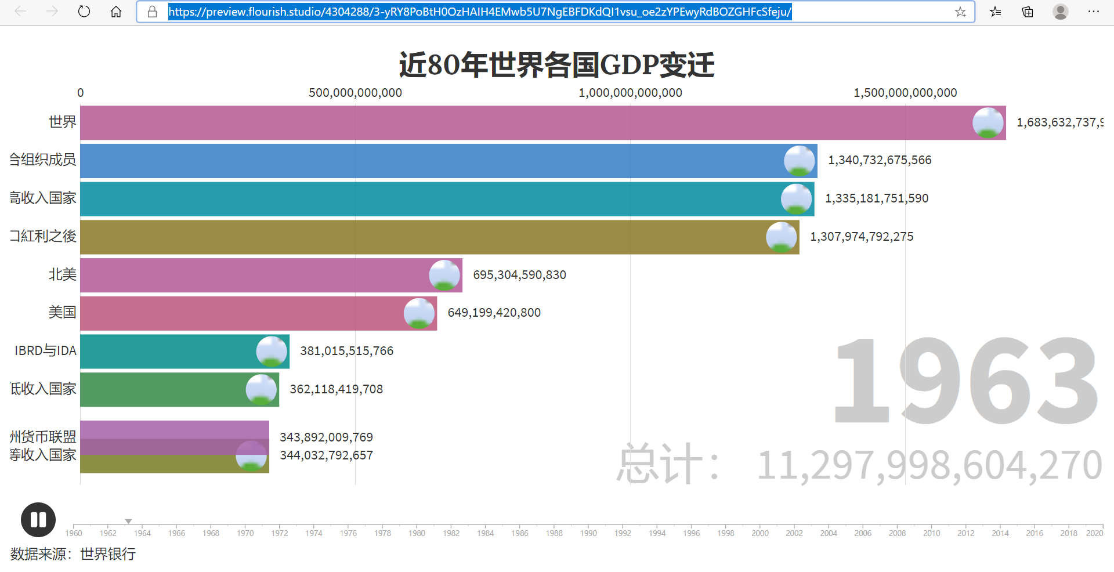Jump timeline to year 2010
The width and height of the screenshot is (1114, 572).
(932, 533)
